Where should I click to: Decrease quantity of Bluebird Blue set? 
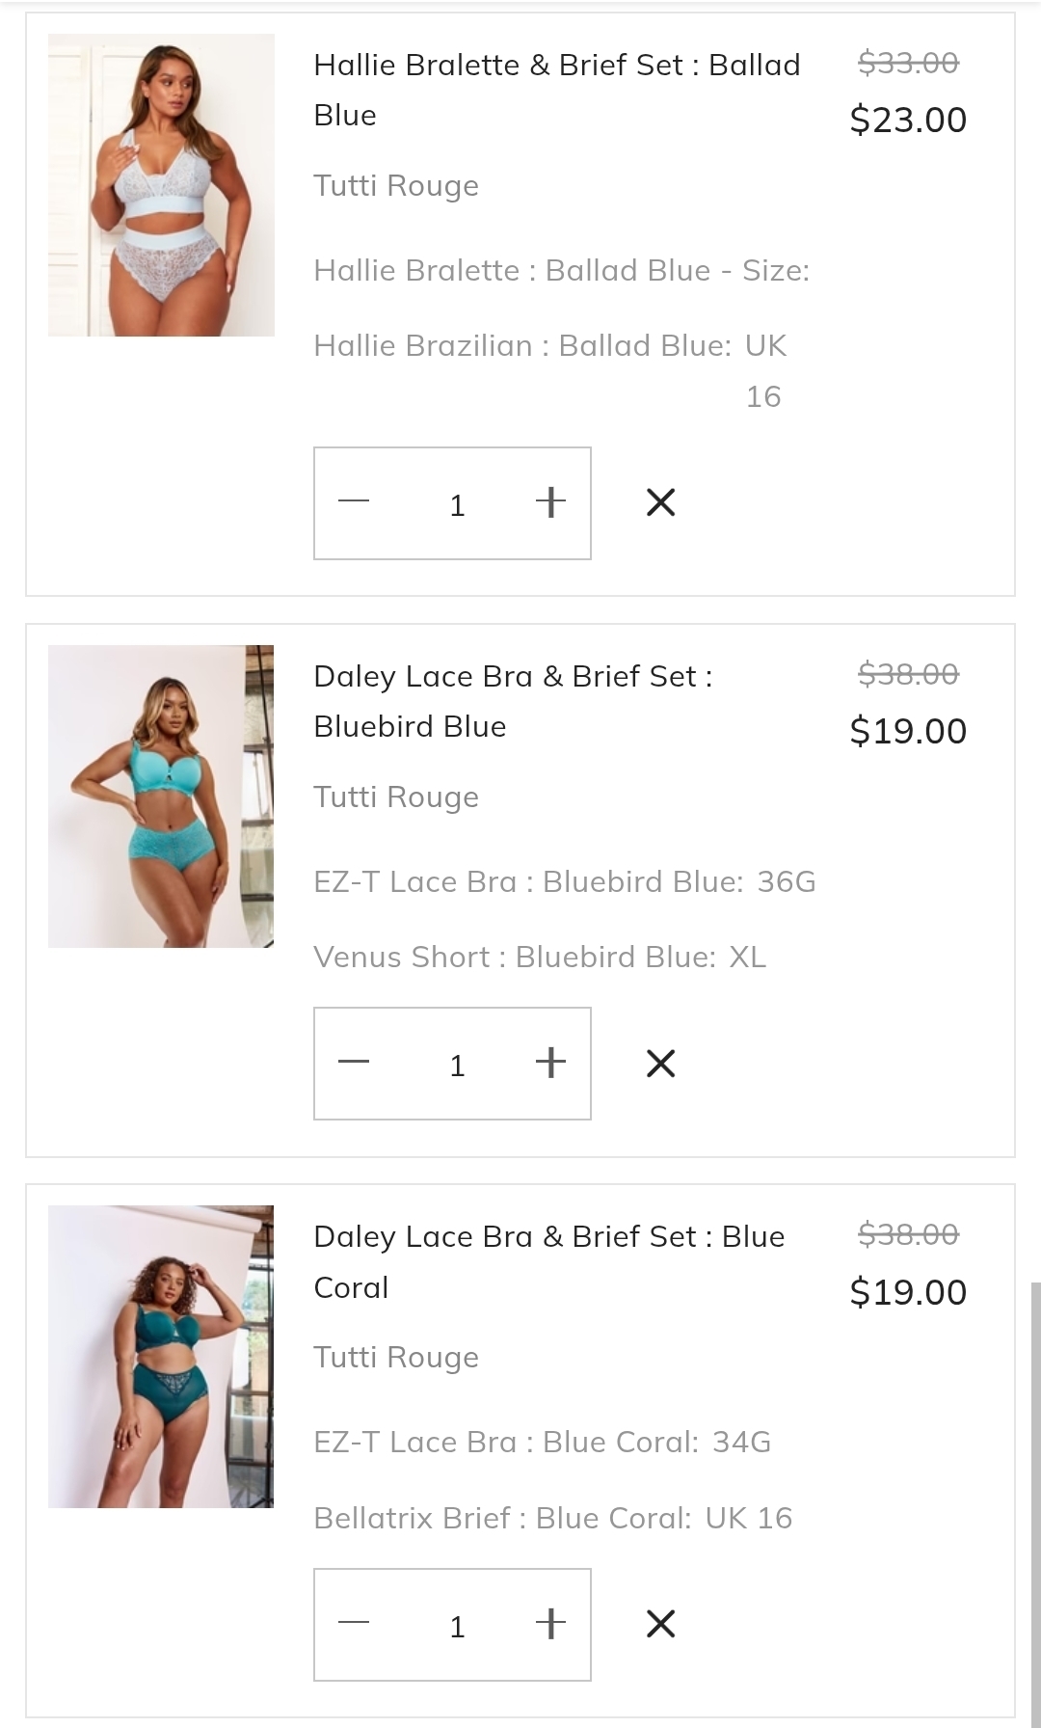tap(354, 1063)
